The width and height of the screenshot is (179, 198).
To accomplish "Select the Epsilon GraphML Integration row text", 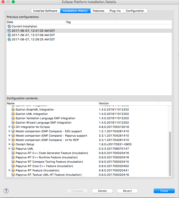I will (35, 109).
